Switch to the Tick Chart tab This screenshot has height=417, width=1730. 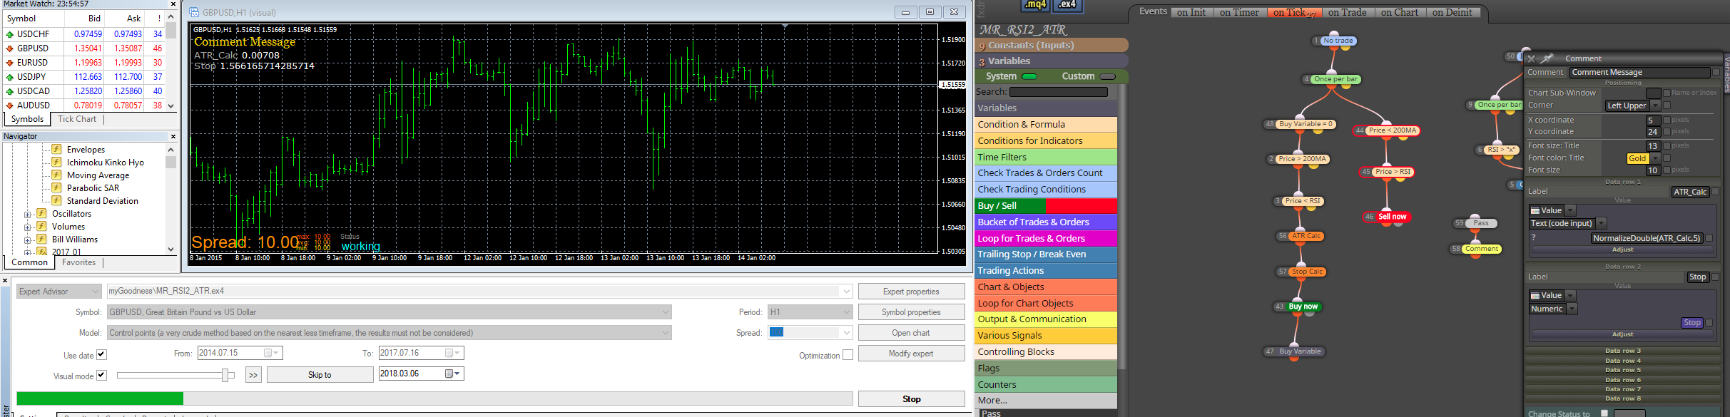pyautogui.click(x=77, y=119)
